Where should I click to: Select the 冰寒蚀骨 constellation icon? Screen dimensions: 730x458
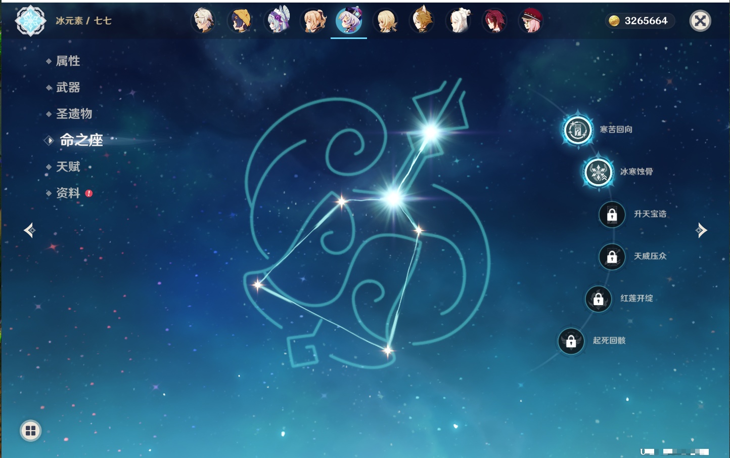point(598,172)
